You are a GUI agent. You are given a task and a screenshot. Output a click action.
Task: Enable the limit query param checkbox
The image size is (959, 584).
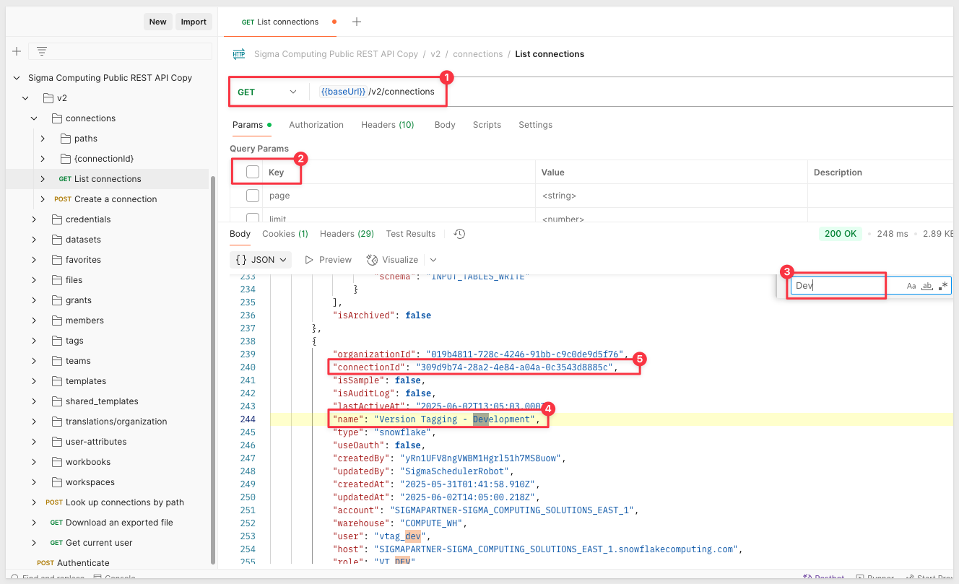(253, 218)
